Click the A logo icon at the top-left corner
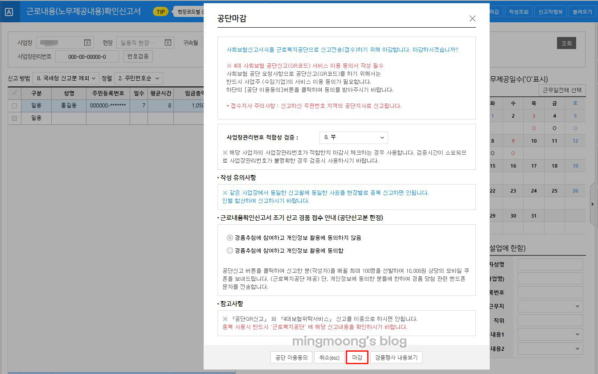 [x=9, y=11]
